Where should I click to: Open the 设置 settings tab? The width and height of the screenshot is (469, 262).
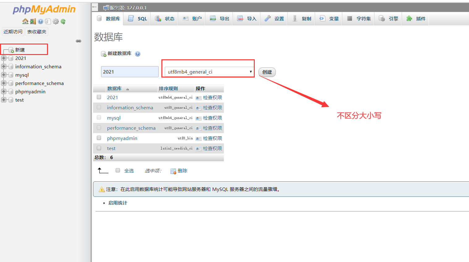coord(274,19)
